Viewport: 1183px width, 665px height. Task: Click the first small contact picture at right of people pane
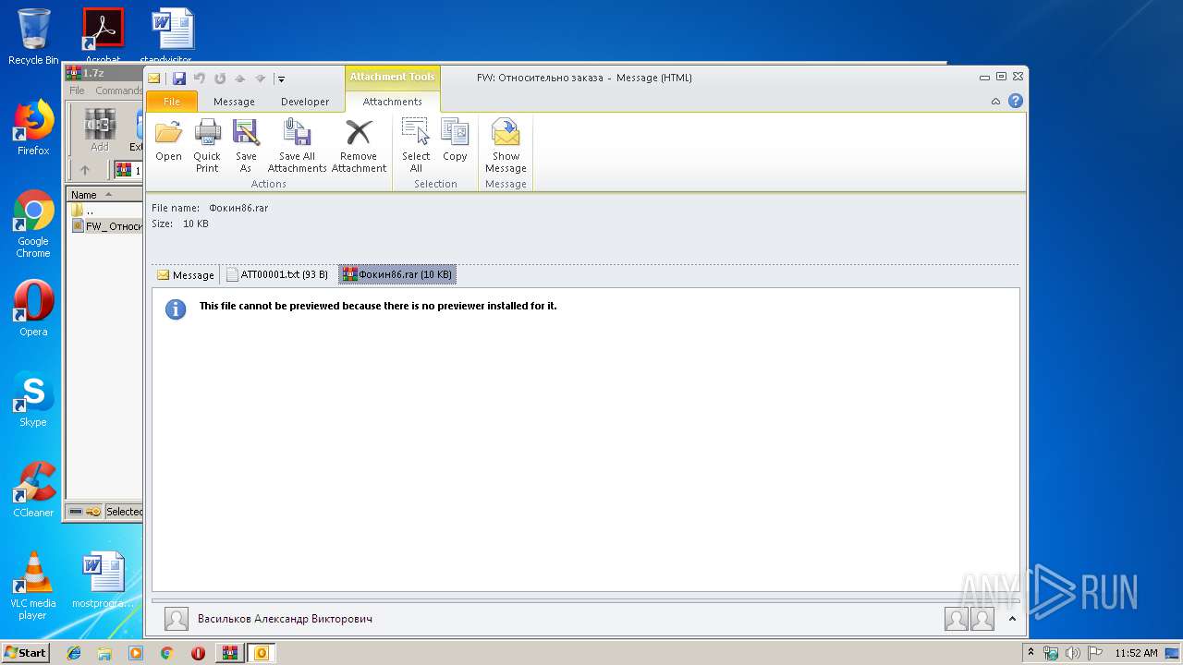(x=957, y=619)
